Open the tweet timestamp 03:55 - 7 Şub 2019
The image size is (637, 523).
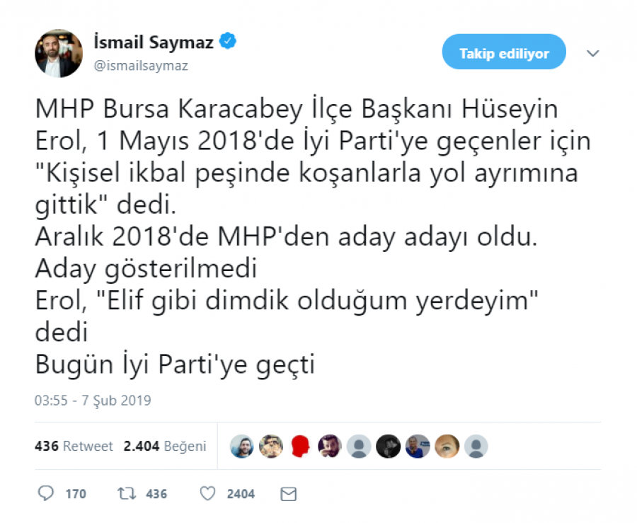93,401
